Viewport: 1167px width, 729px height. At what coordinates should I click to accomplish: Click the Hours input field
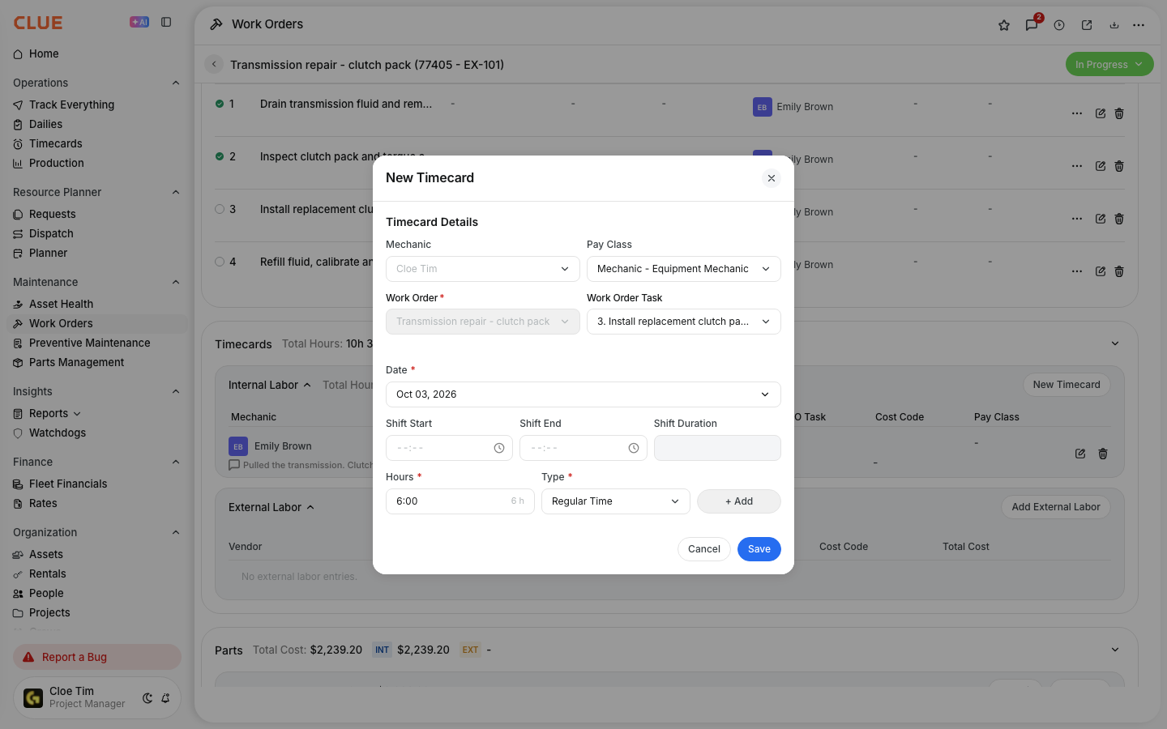point(460,501)
